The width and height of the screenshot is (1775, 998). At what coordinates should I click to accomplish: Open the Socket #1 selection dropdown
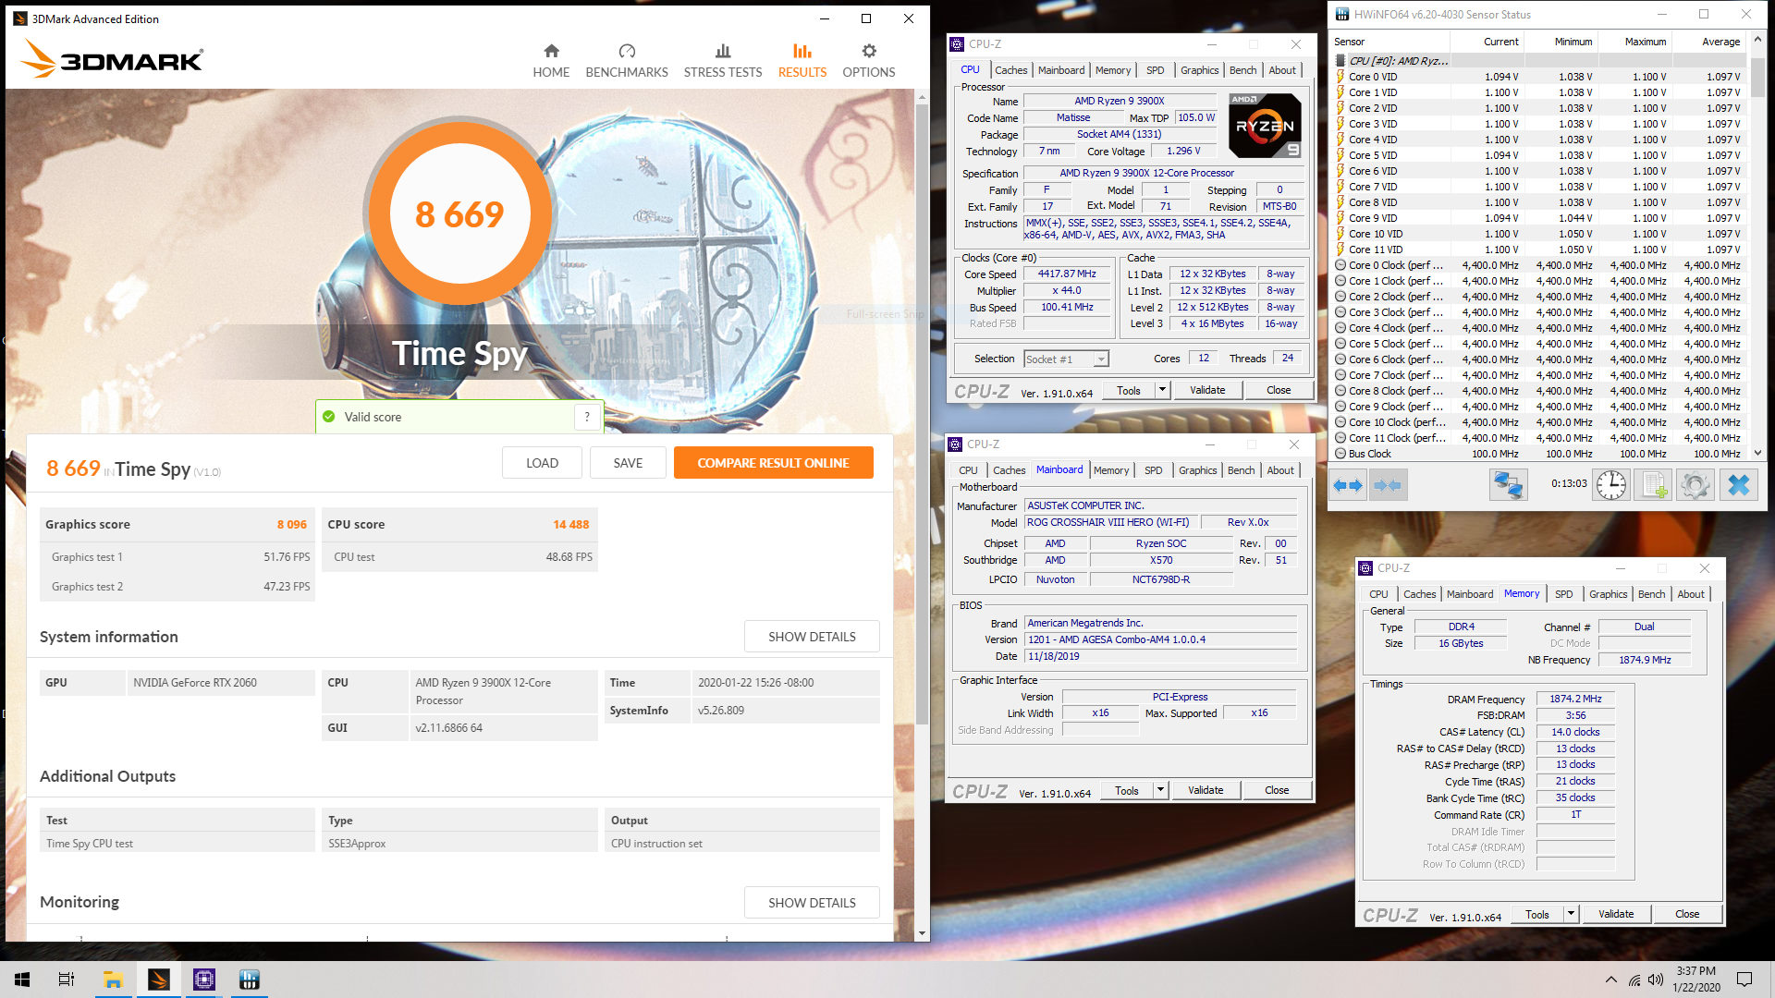1066,359
